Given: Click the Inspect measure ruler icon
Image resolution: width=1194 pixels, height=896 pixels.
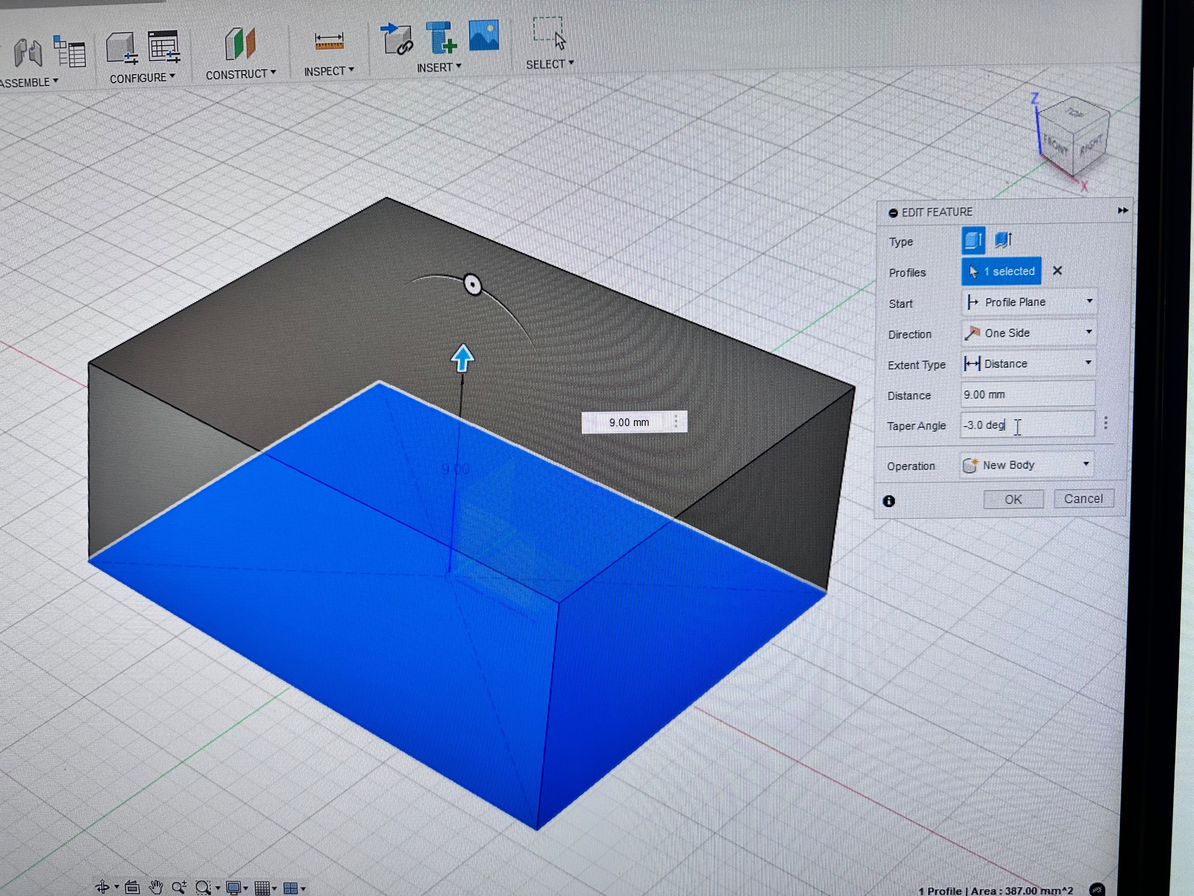Looking at the screenshot, I should 329,41.
